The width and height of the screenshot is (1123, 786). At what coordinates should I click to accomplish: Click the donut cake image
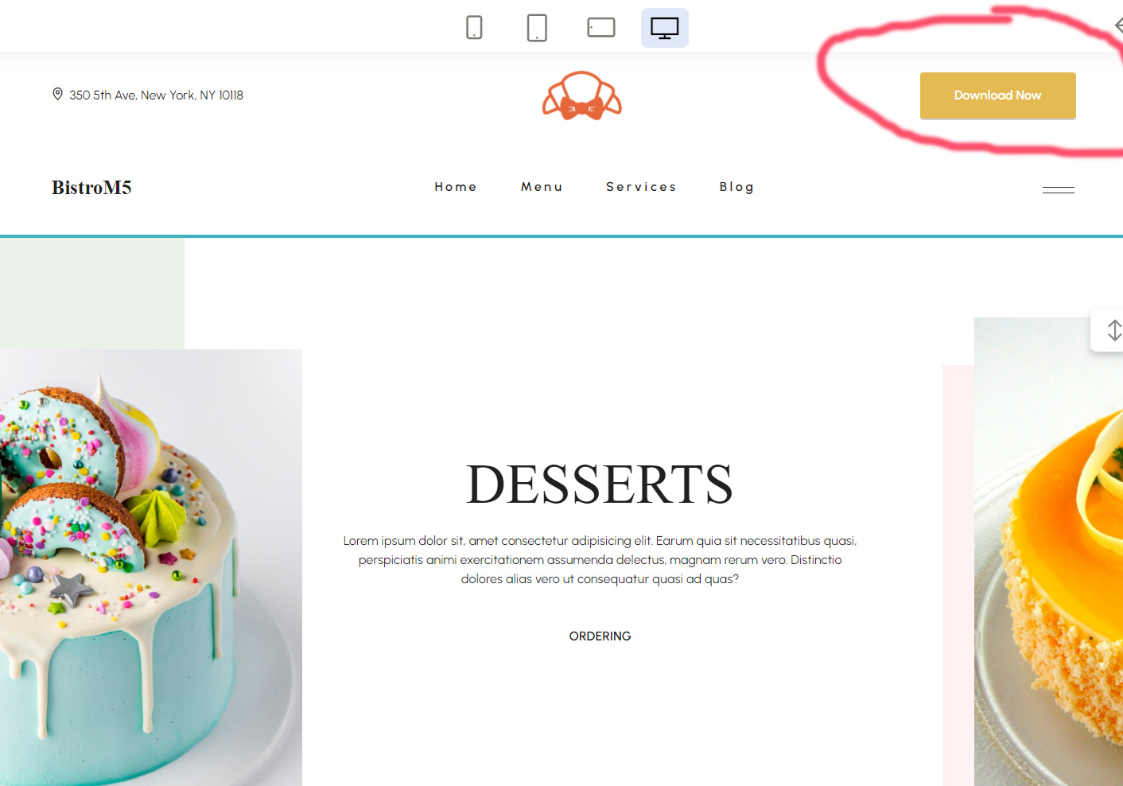151,567
